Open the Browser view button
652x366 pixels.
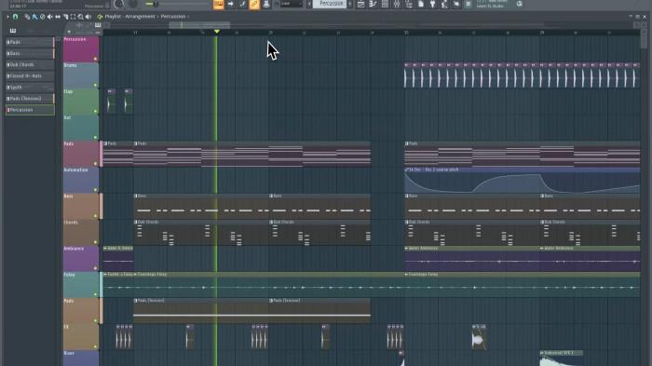point(409,4)
